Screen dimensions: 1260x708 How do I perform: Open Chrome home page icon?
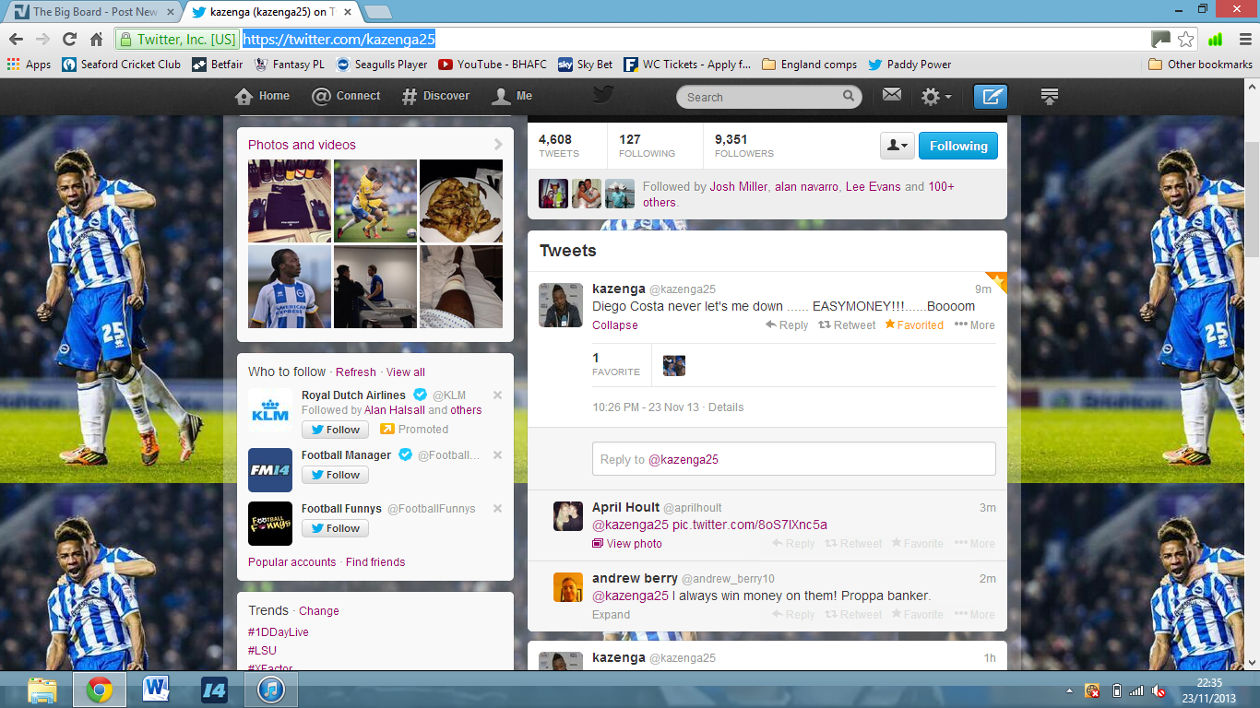pyautogui.click(x=96, y=39)
